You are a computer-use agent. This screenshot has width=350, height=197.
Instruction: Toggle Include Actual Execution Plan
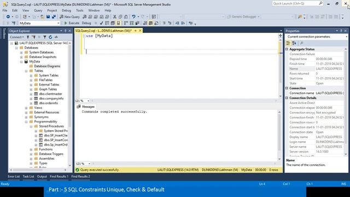click(126, 23)
